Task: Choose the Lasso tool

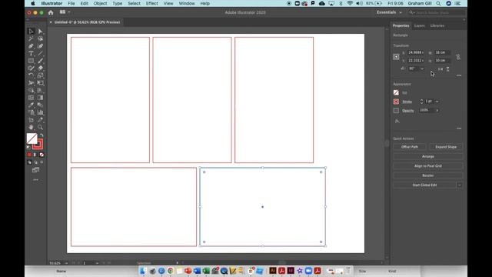Action: pyautogui.click(x=40, y=39)
